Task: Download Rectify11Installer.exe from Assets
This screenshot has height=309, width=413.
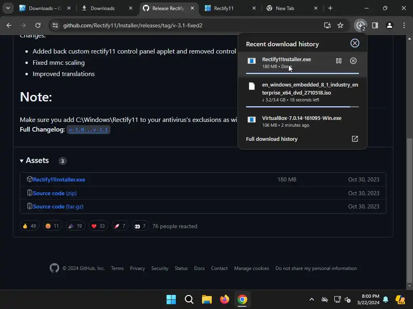Action: pyautogui.click(x=59, y=179)
